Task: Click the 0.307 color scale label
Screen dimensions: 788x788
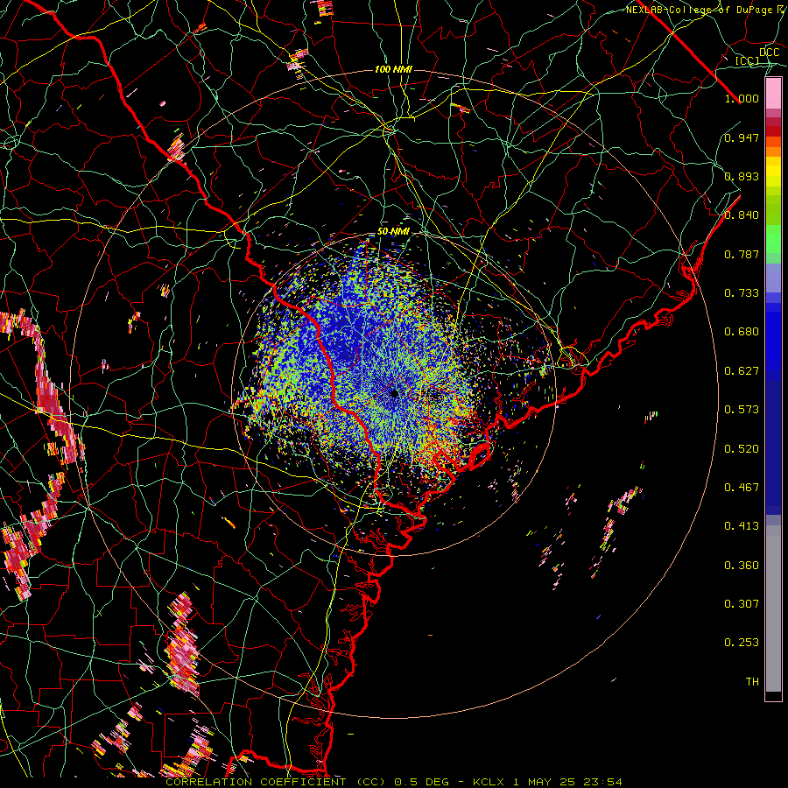Action: coord(742,604)
